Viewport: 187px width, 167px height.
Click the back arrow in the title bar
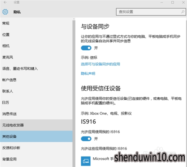click(x=5, y=2)
